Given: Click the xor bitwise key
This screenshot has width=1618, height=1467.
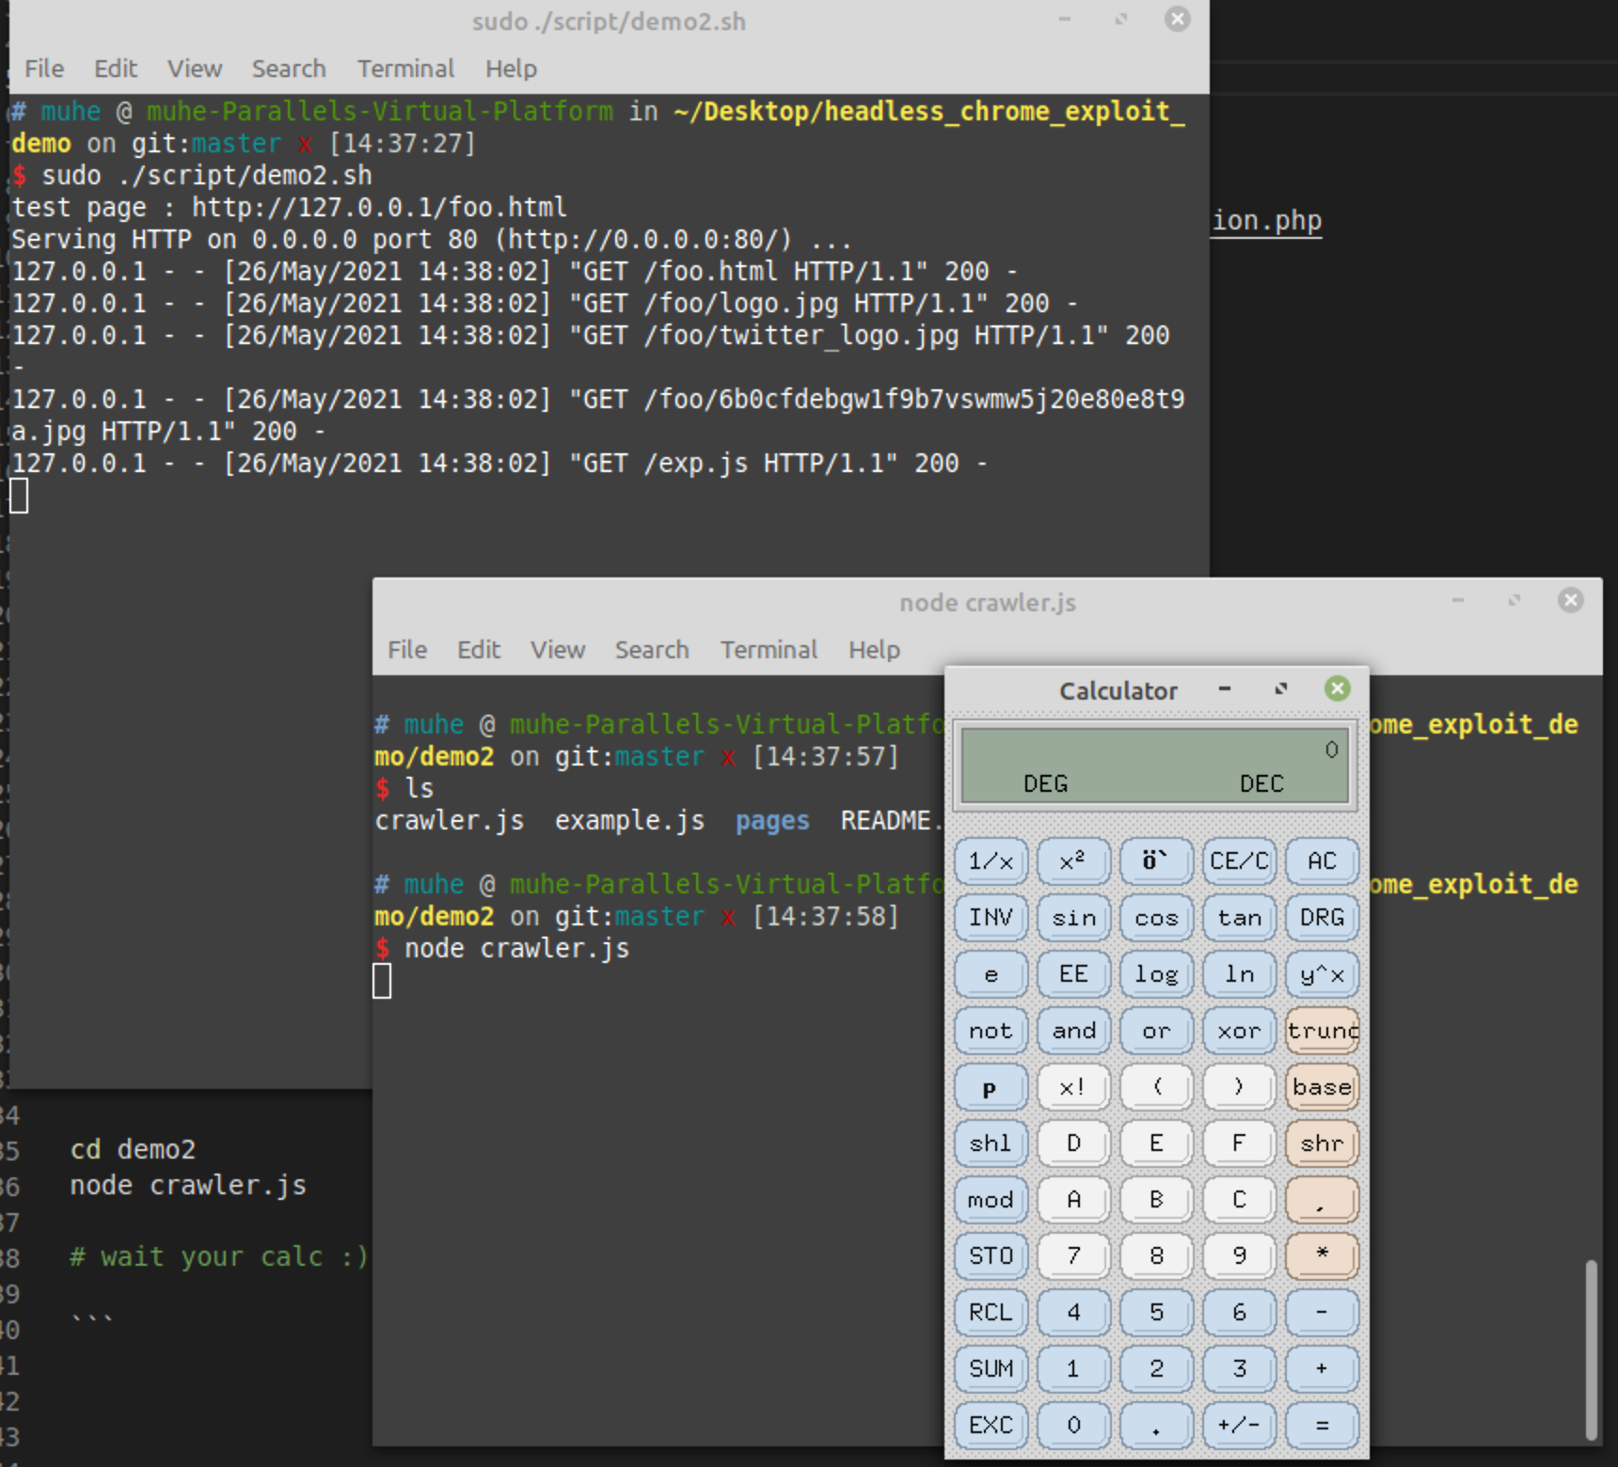Looking at the screenshot, I should point(1239,1031).
